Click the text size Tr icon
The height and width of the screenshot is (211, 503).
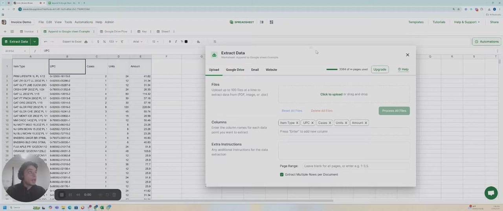click(182, 41)
